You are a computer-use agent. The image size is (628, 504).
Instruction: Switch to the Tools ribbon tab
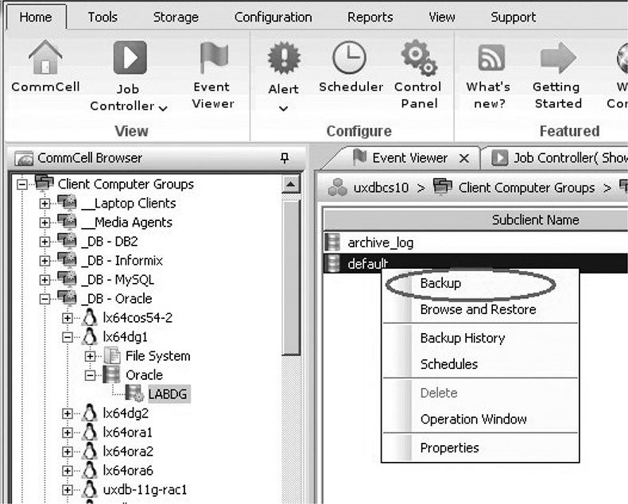click(103, 17)
